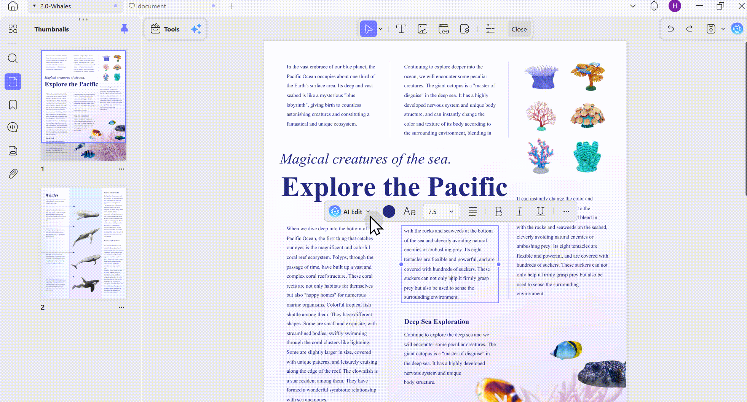This screenshot has height=402, width=747.
Task: Click the Thumbnails panel title
Action: (52, 29)
